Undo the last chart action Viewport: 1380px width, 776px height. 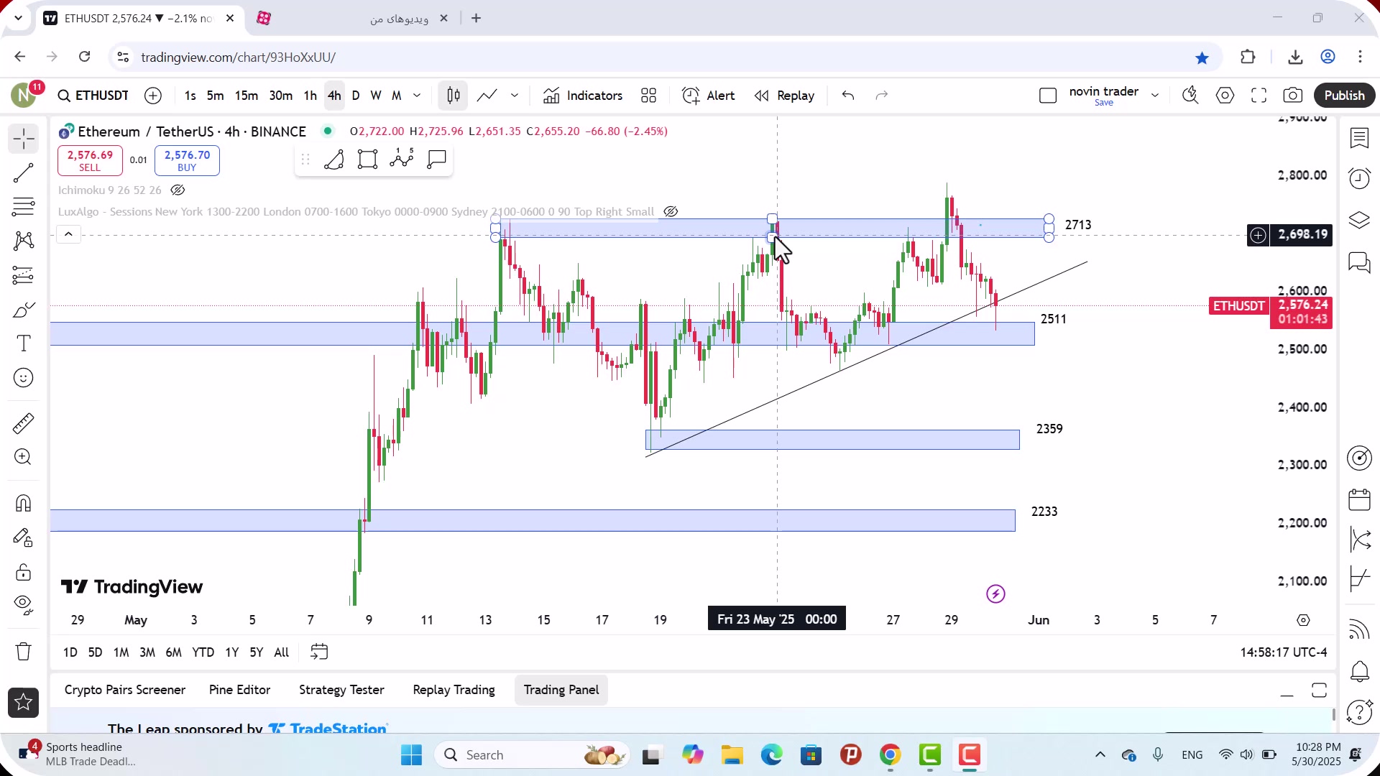click(848, 96)
